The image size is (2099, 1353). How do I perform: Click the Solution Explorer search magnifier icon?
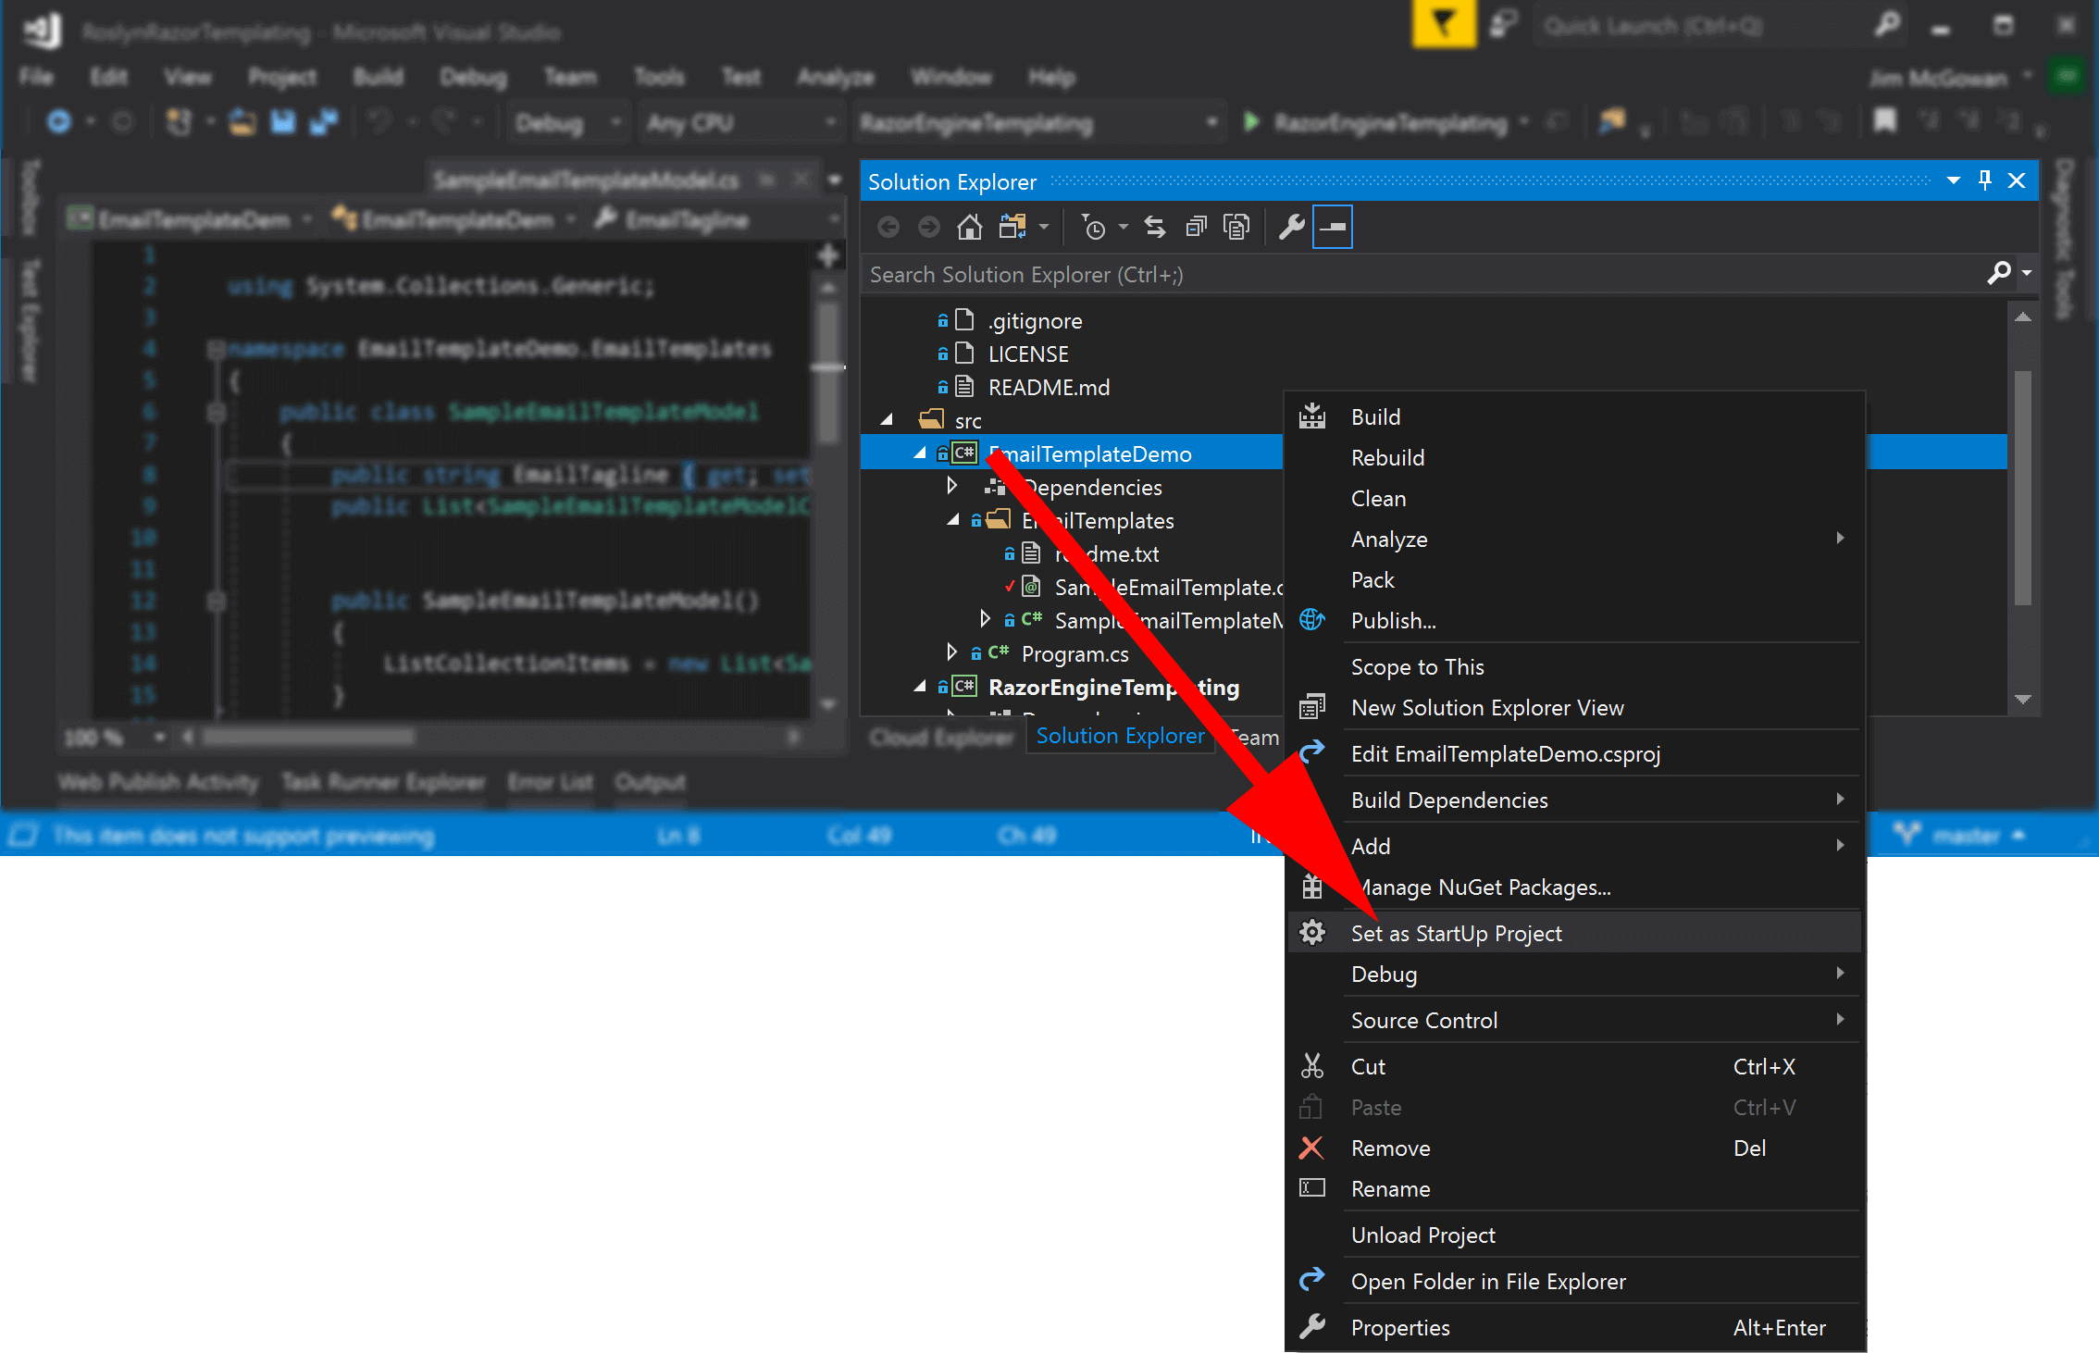[1999, 273]
